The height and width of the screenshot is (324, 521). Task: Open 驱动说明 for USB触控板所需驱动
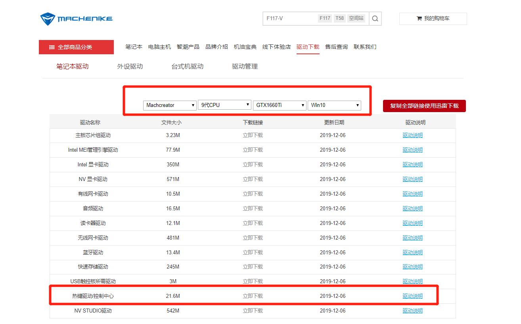[x=413, y=281]
